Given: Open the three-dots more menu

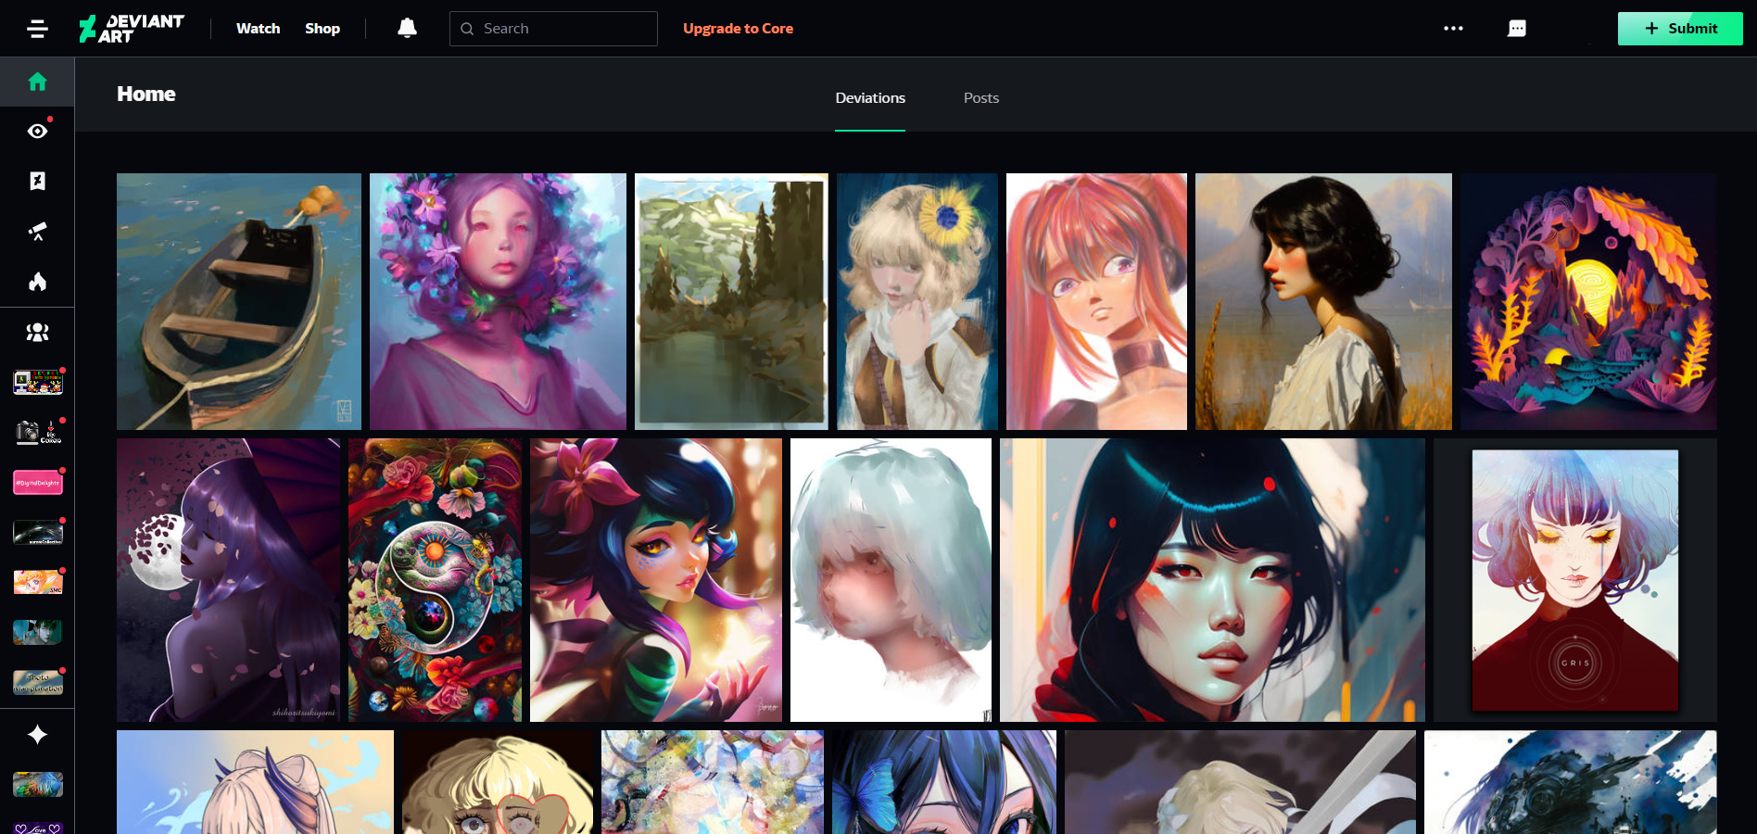Looking at the screenshot, I should 1453,29.
